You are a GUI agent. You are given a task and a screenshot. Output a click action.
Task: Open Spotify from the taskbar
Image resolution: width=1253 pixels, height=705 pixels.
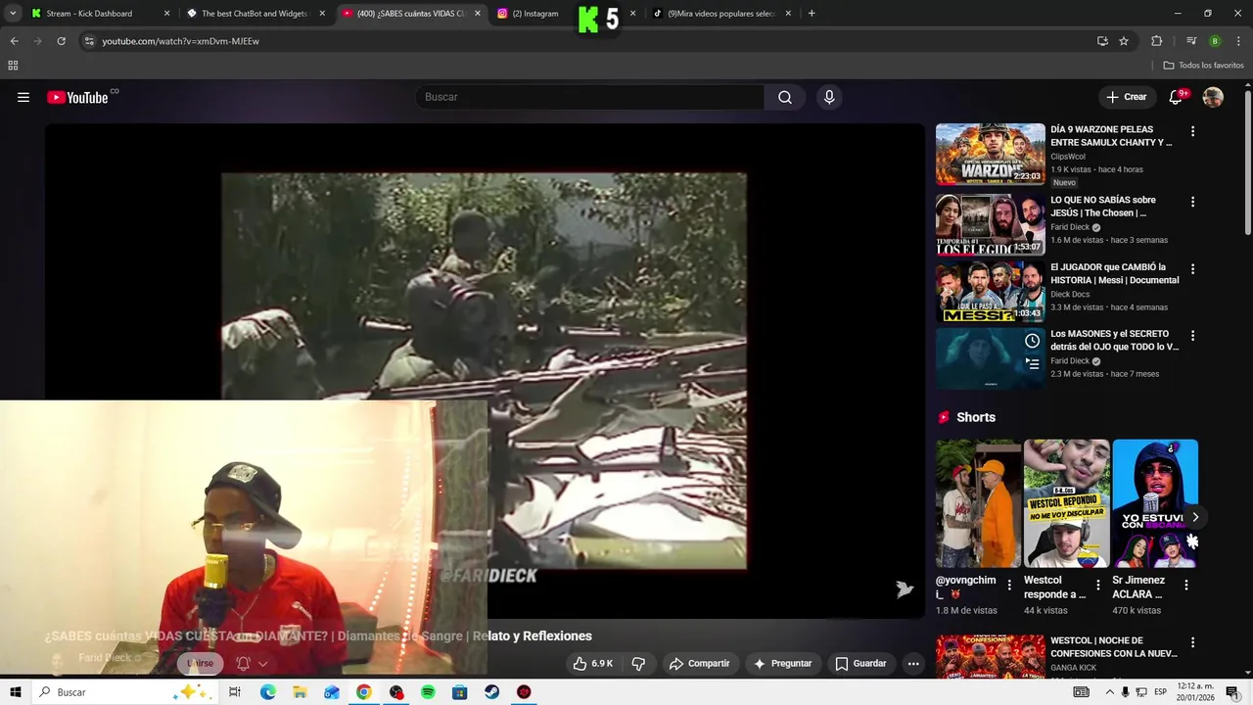pyautogui.click(x=428, y=692)
